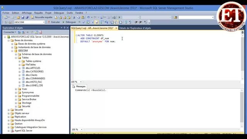Expand the Programmabilité folder
This screenshot has height=139, width=247.
click(16, 96)
